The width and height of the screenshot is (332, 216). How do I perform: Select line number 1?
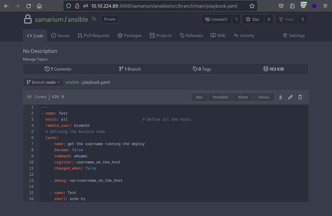32,107
